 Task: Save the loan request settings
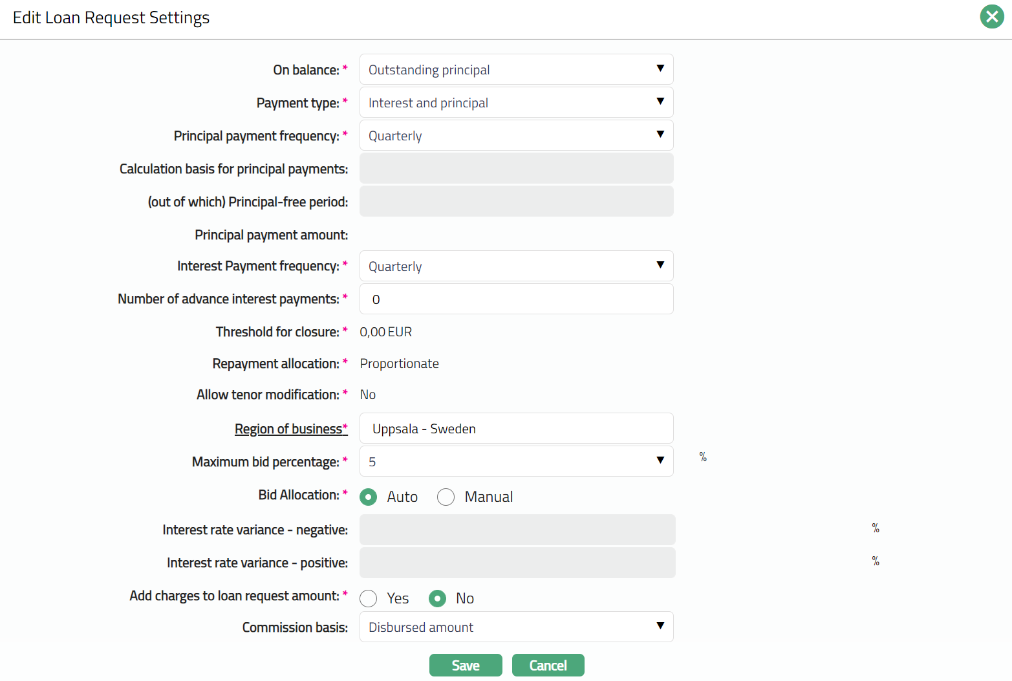click(465, 665)
